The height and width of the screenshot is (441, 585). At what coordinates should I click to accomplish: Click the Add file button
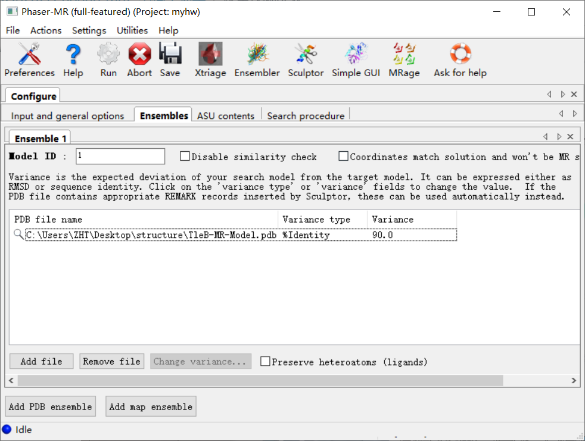pos(42,361)
